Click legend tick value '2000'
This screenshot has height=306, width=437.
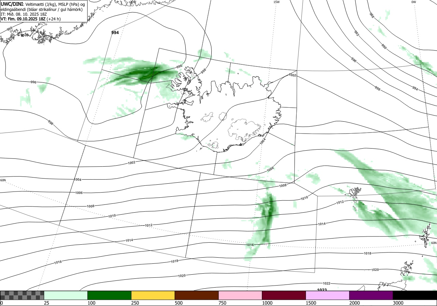[x=354, y=303]
